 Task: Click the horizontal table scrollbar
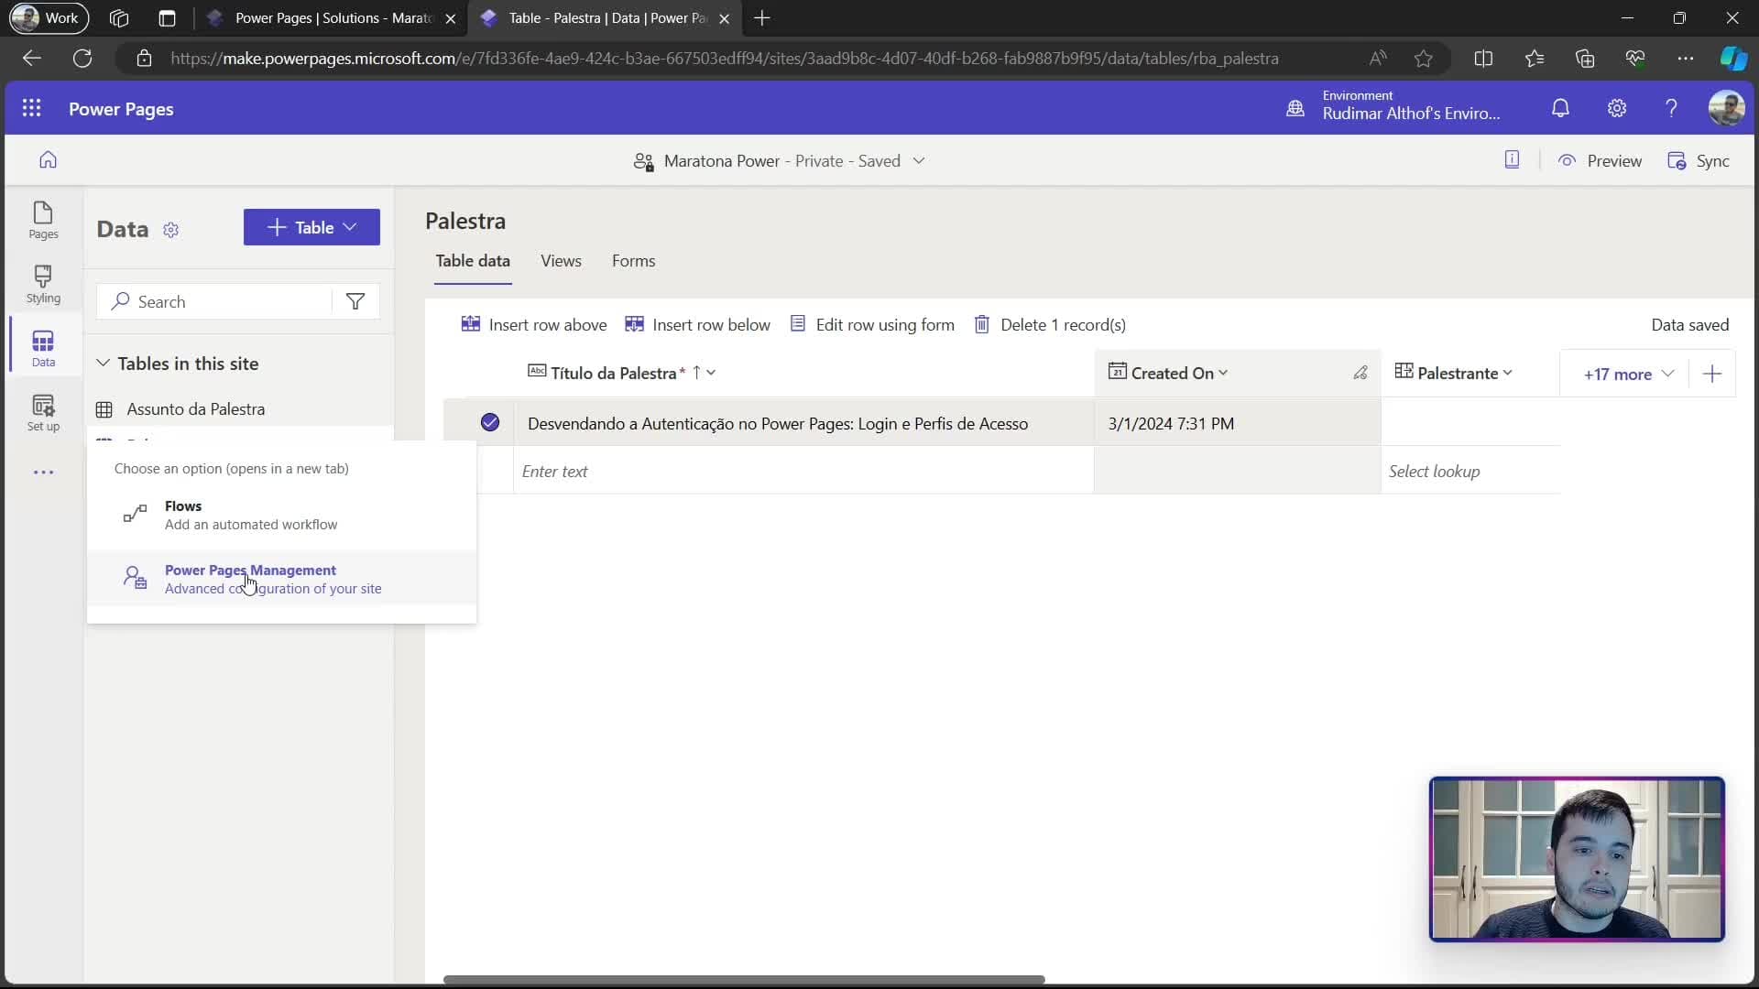point(744,979)
